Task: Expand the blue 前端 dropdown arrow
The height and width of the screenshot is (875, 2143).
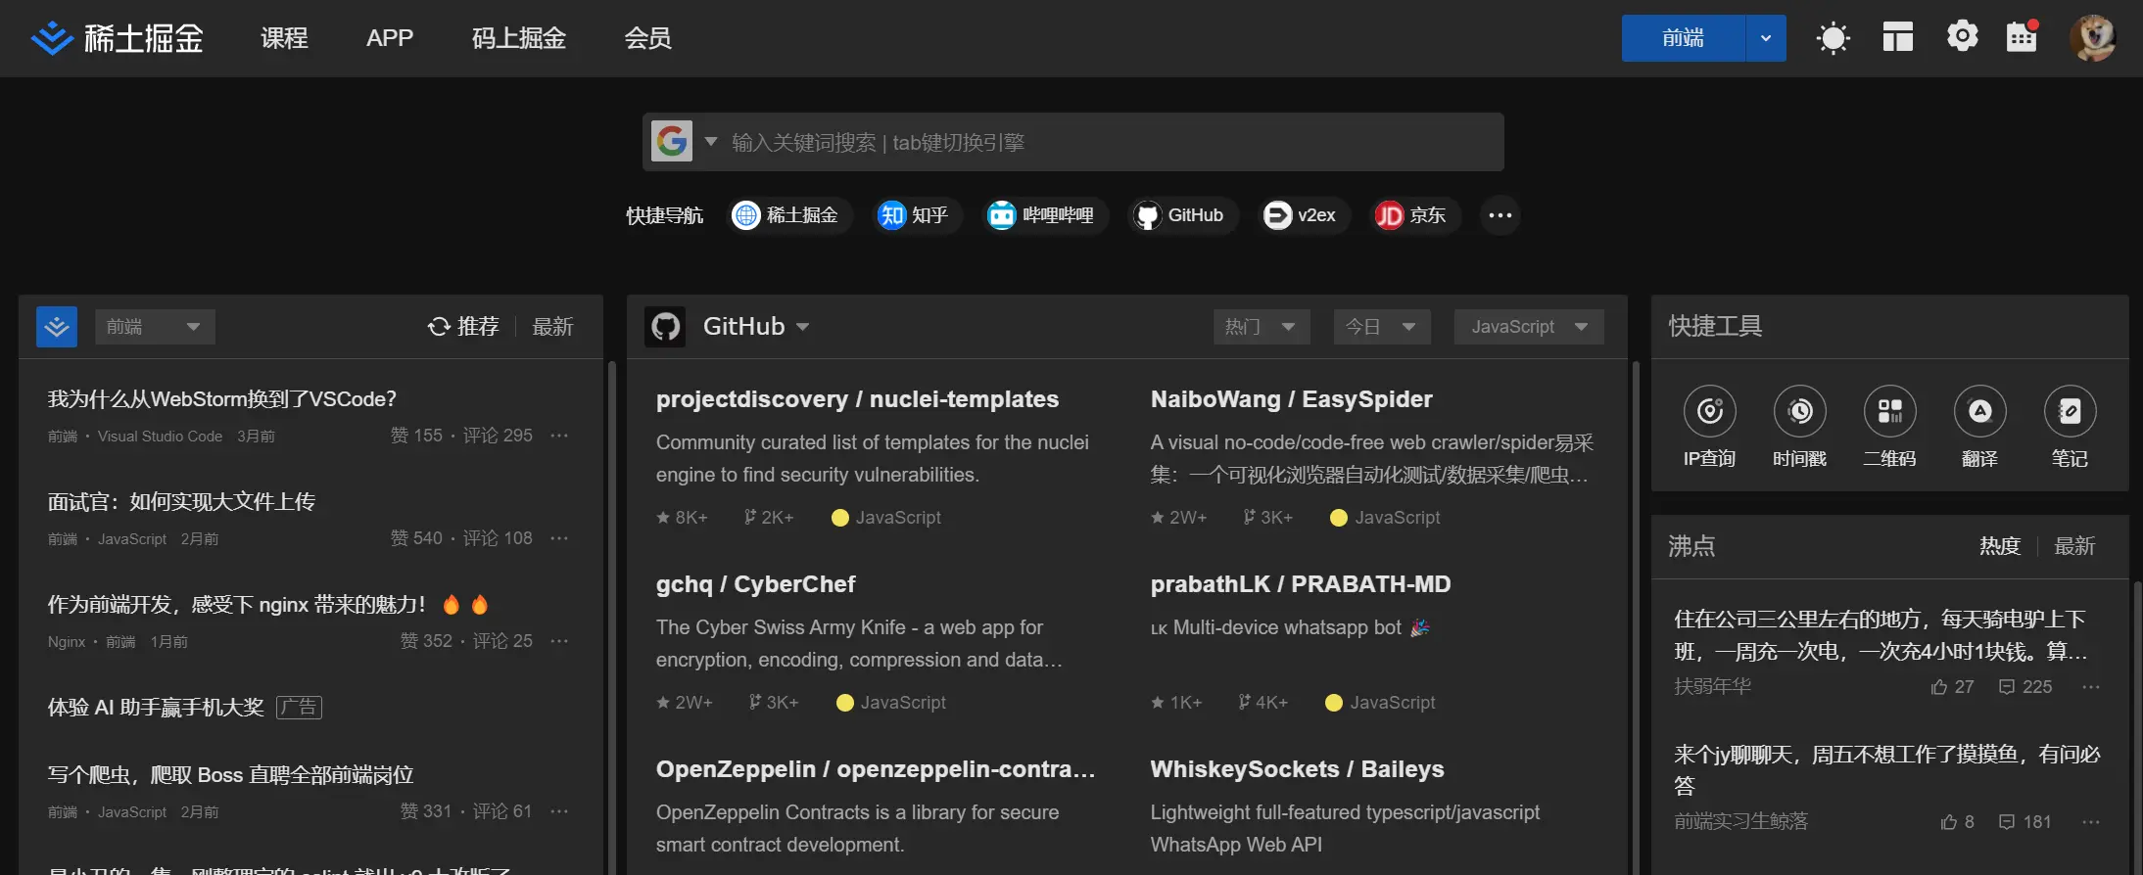Action: 1766,38
